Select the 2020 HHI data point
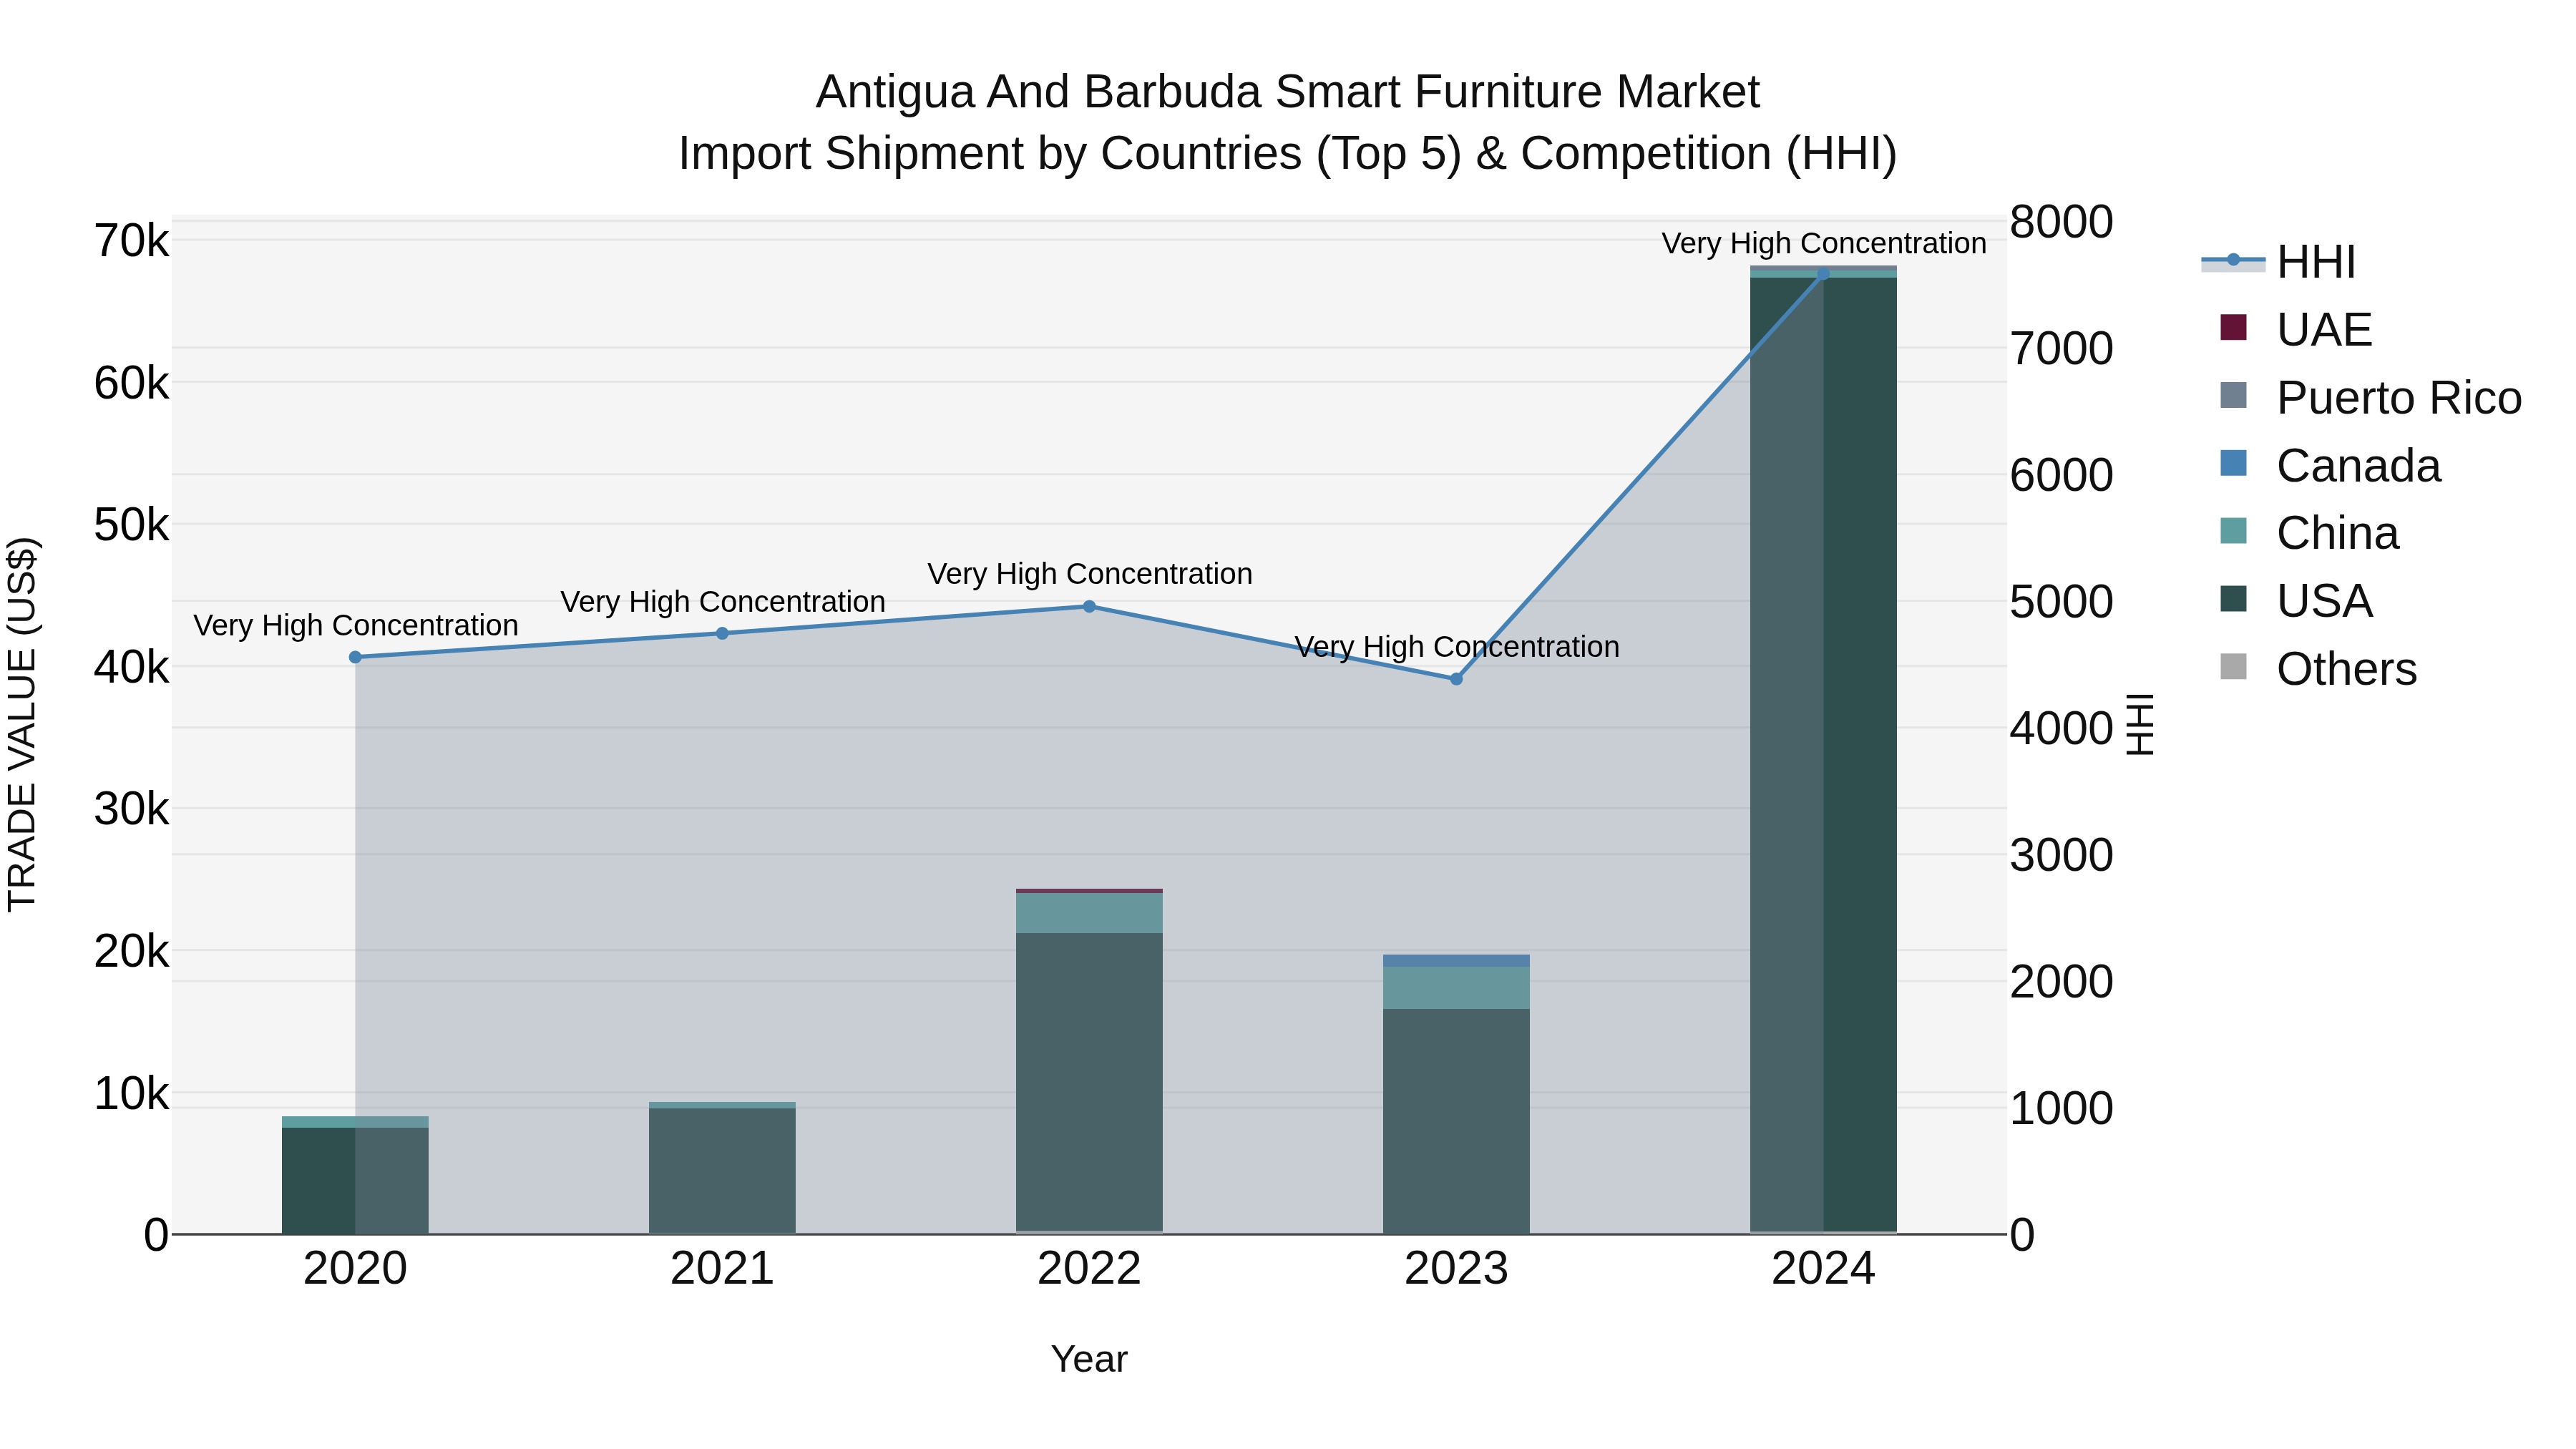This screenshot has height=1449, width=2576. tap(355, 657)
